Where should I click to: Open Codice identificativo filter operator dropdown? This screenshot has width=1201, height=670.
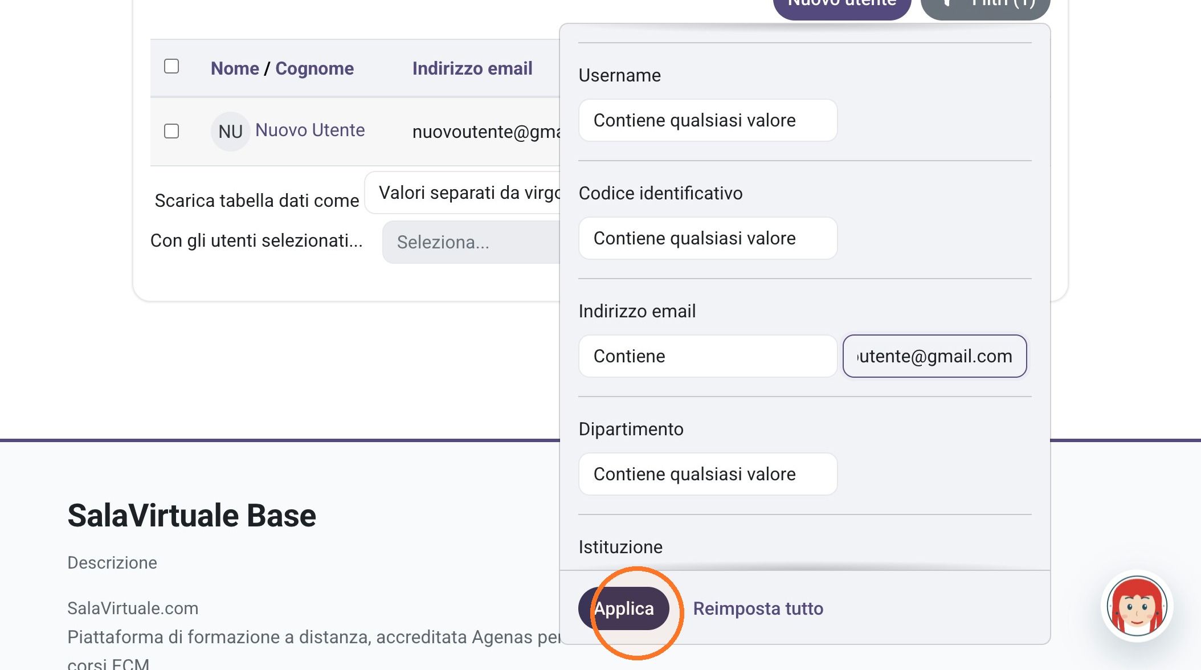coord(708,238)
